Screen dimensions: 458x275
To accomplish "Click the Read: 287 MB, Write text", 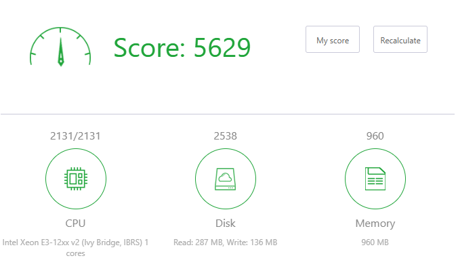I will coord(225,242).
